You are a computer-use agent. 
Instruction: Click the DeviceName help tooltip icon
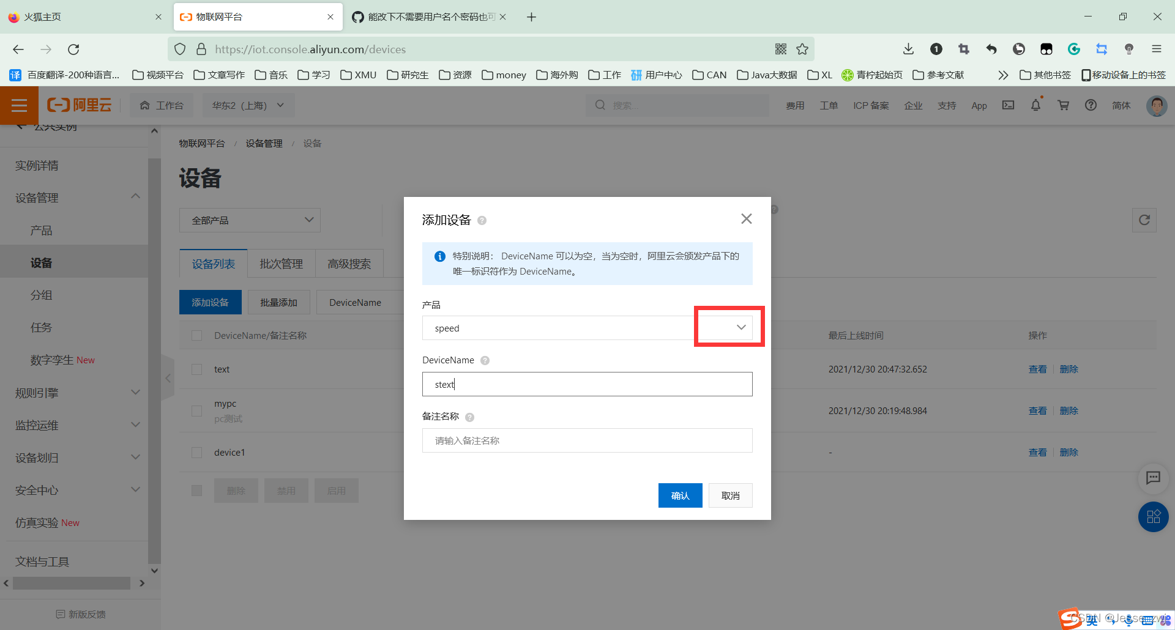click(485, 360)
